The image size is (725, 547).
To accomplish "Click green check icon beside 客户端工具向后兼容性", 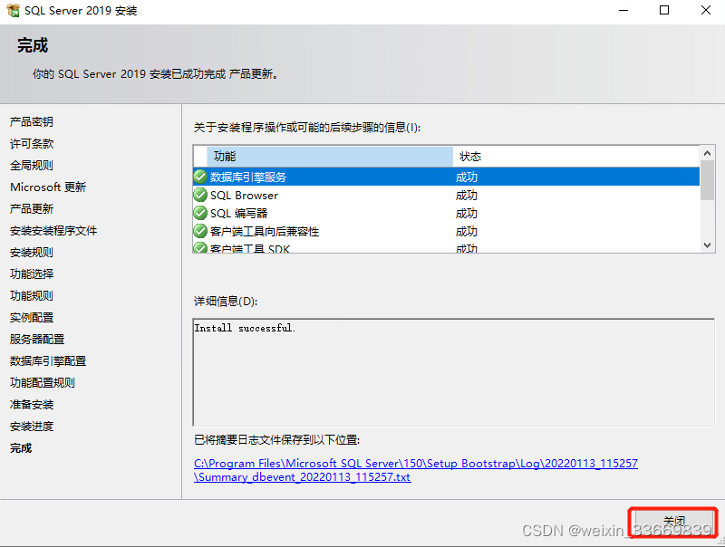I will tap(200, 231).
